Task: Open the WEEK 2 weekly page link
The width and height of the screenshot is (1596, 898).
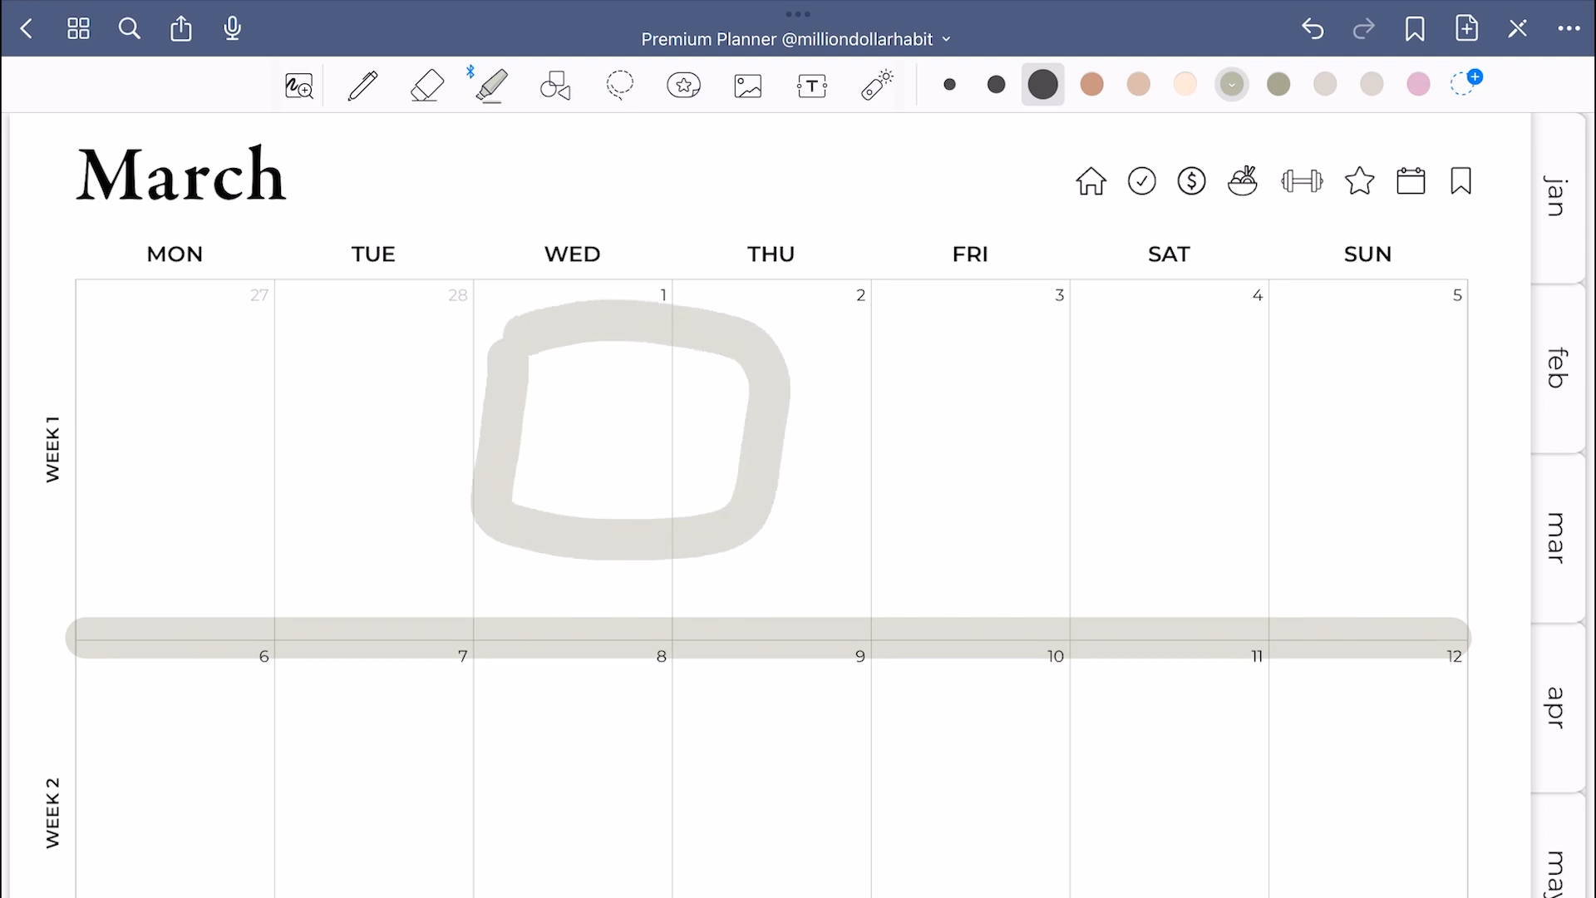Action: coord(52,812)
